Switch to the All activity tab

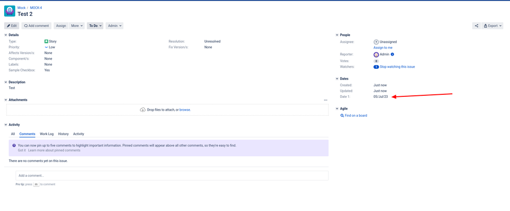pos(13,134)
